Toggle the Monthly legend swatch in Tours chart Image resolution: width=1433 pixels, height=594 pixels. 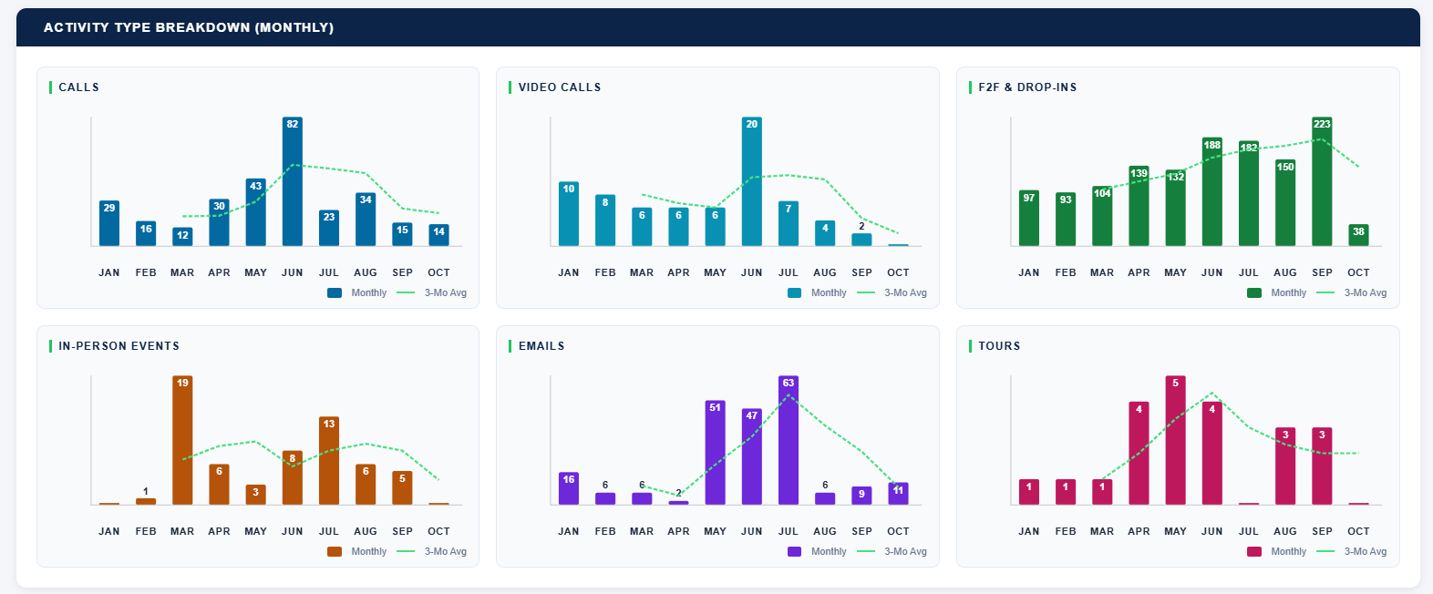[1254, 551]
